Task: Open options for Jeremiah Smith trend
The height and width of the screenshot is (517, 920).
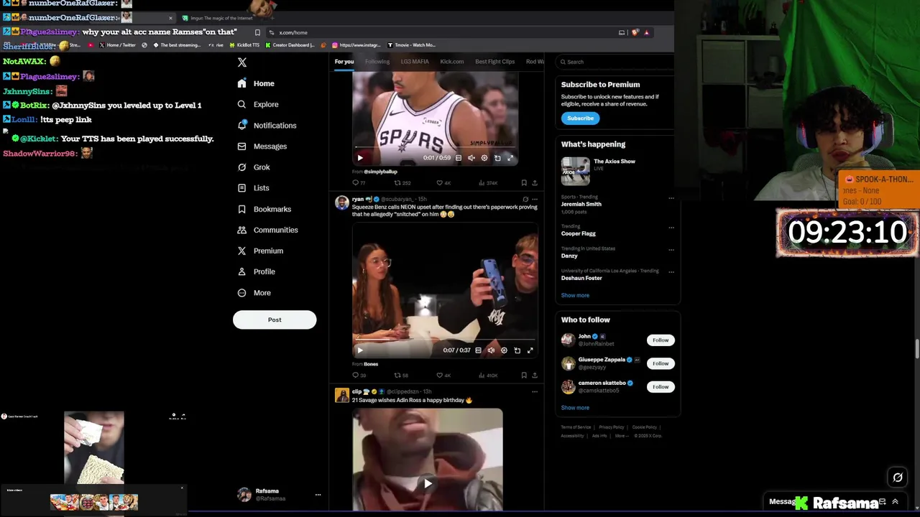Action: pos(671,198)
